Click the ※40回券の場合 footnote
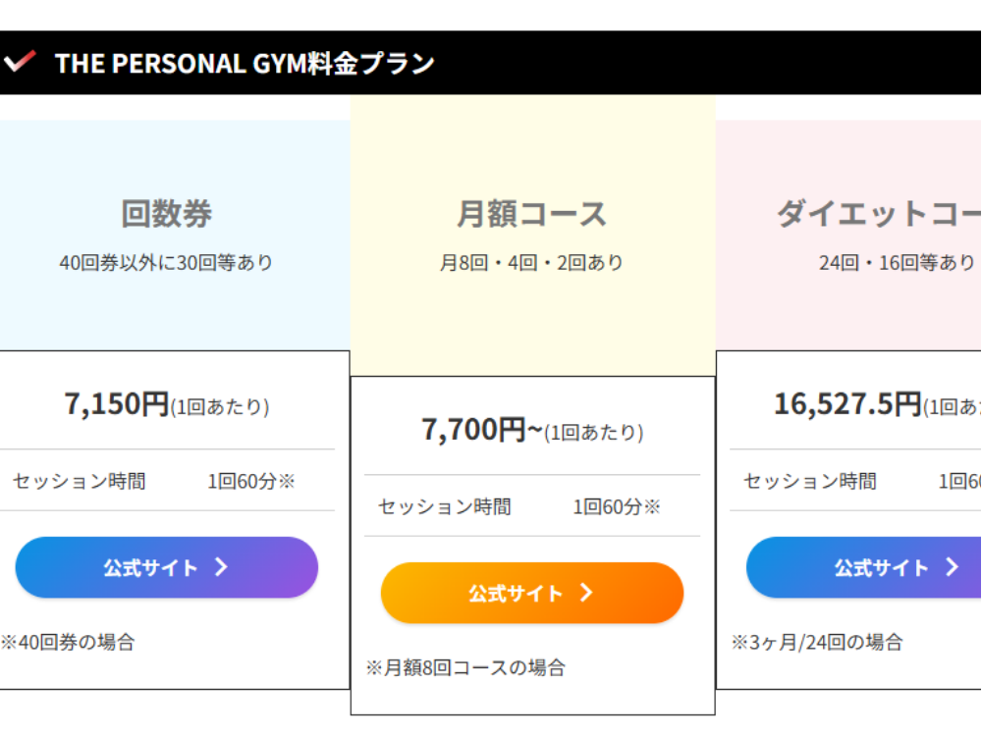This screenshot has height=736, width=982. 68,643
